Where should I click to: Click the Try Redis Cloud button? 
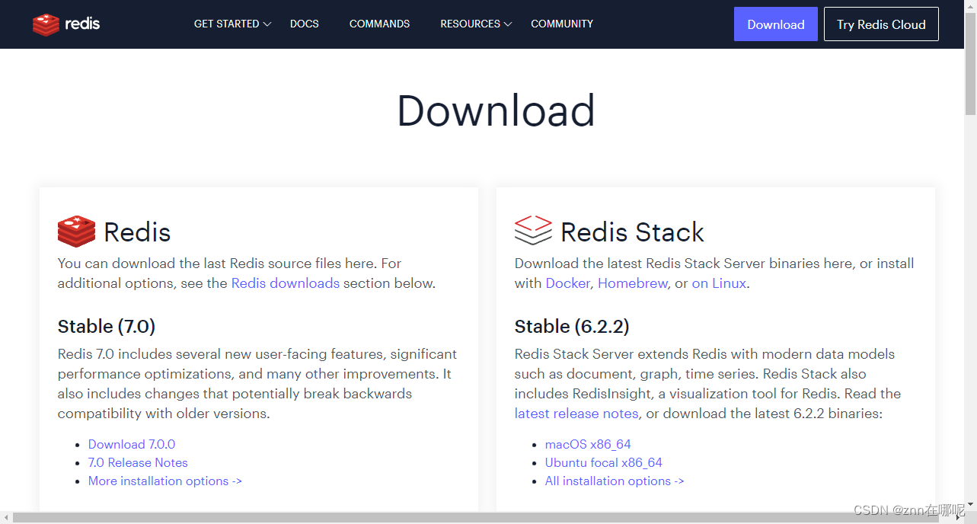[880, 24]
